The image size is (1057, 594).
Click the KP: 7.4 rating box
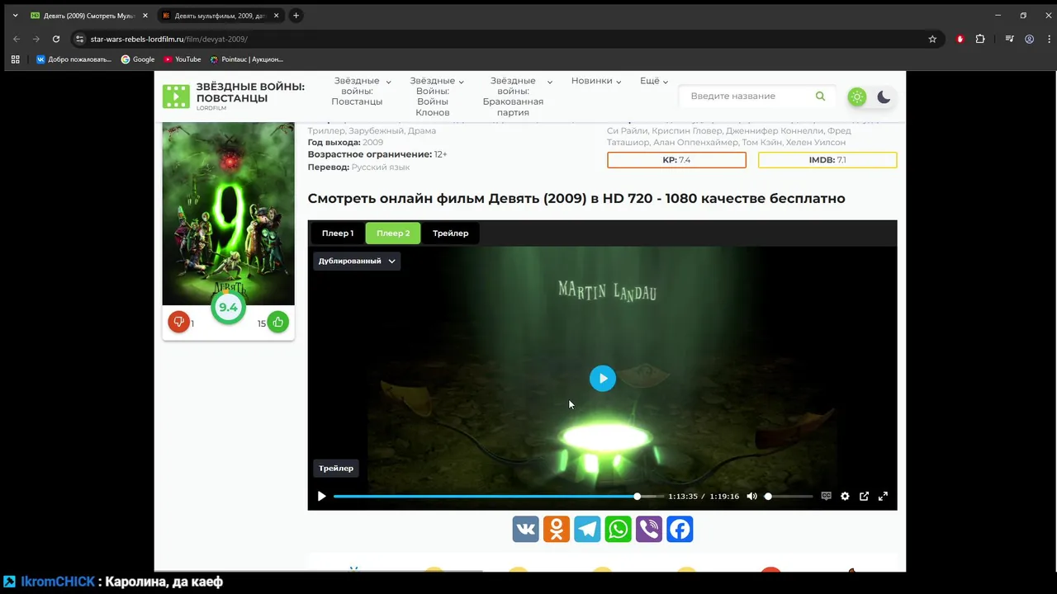[676, 160]
